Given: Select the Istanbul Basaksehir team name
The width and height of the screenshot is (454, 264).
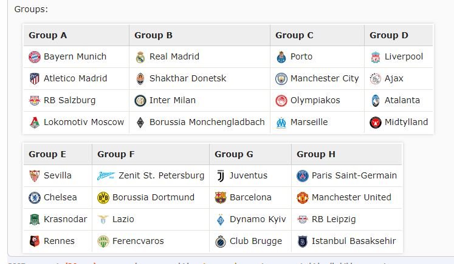Looking at the screenshot, I should (353, 242).
